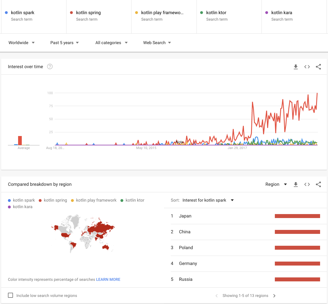
Task: Open the Web Search type dropdown
Action: [157, 43]
